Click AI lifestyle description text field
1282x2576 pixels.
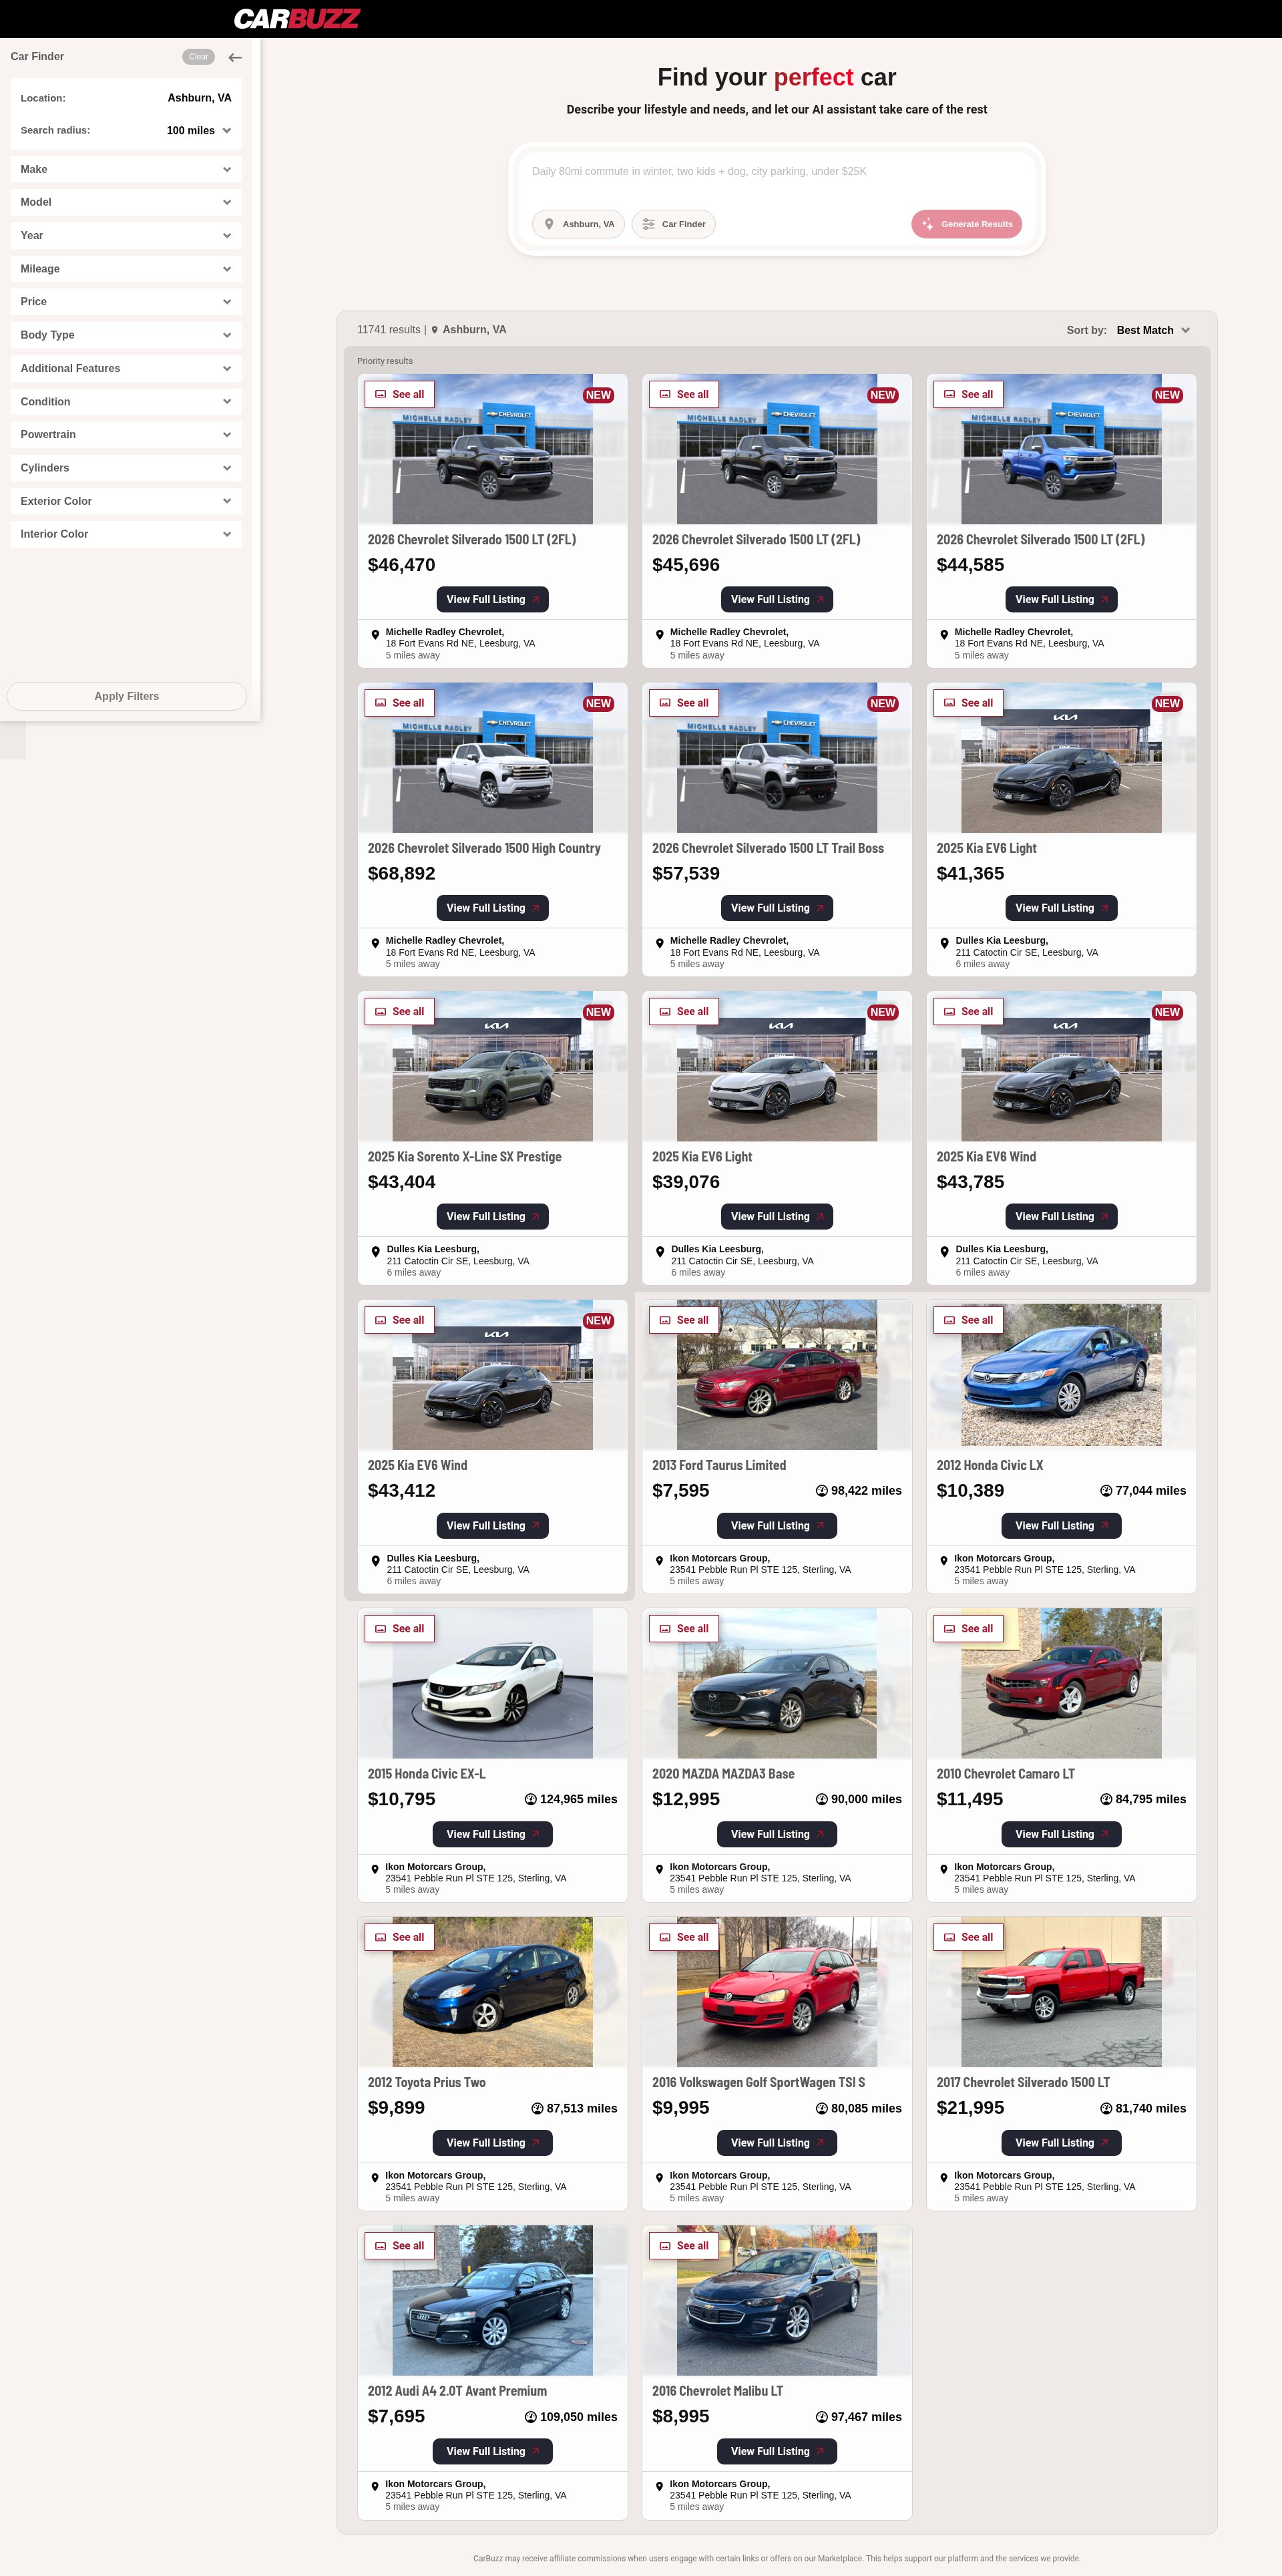pyautogui.click(x=777, y=172)
